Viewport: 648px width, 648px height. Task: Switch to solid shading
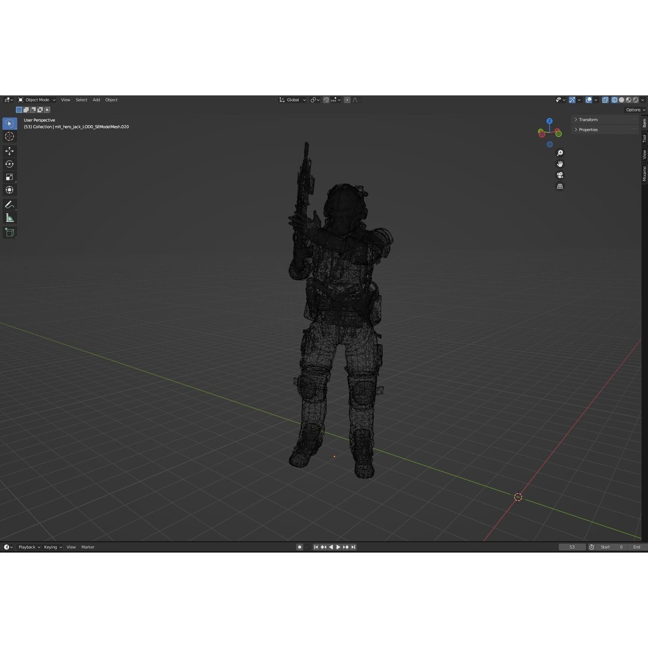click(x=622, y=100)
